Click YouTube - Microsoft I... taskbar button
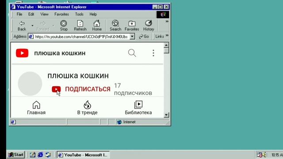The width and height of the screenshot is (283, 159). tap(84, 155)
